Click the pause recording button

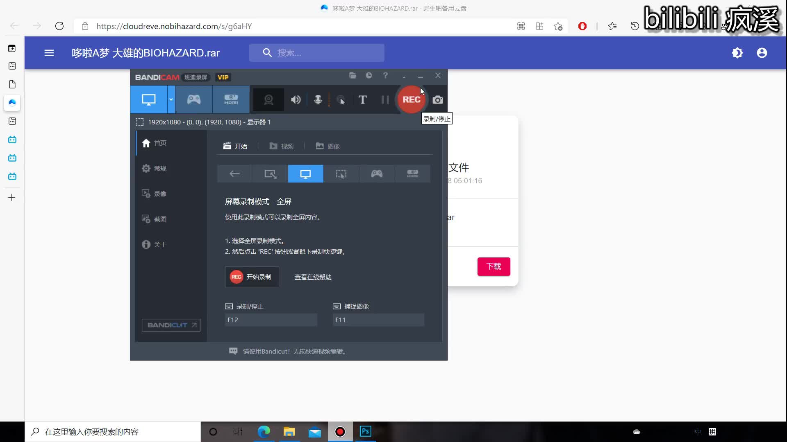click(x=385, y=99)
